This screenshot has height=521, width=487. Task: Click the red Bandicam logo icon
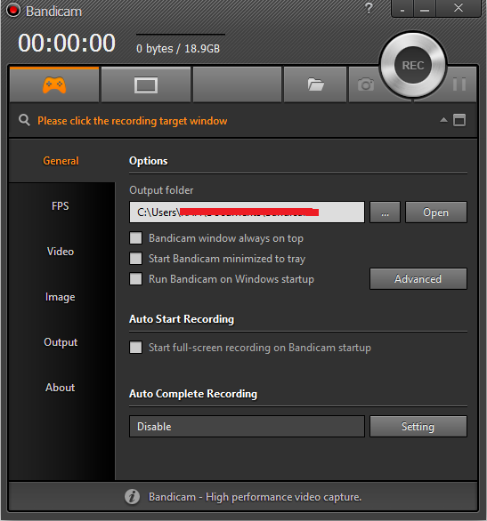(x=13, y=11)
